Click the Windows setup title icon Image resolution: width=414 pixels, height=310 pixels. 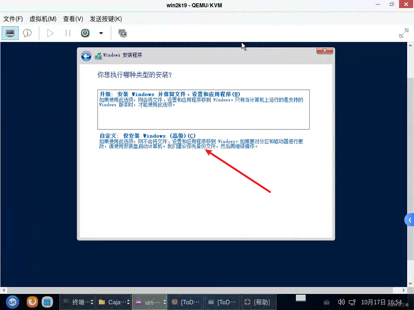[x=98, y=56]
